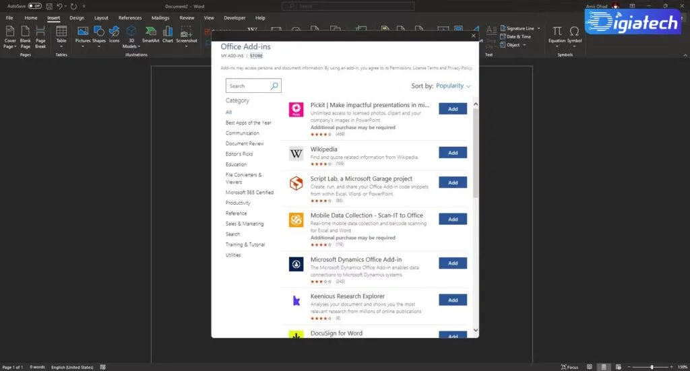Select Keenious Research Explorer icon
This screenshot has height=371, width=690.
click(x=296, y=301)
